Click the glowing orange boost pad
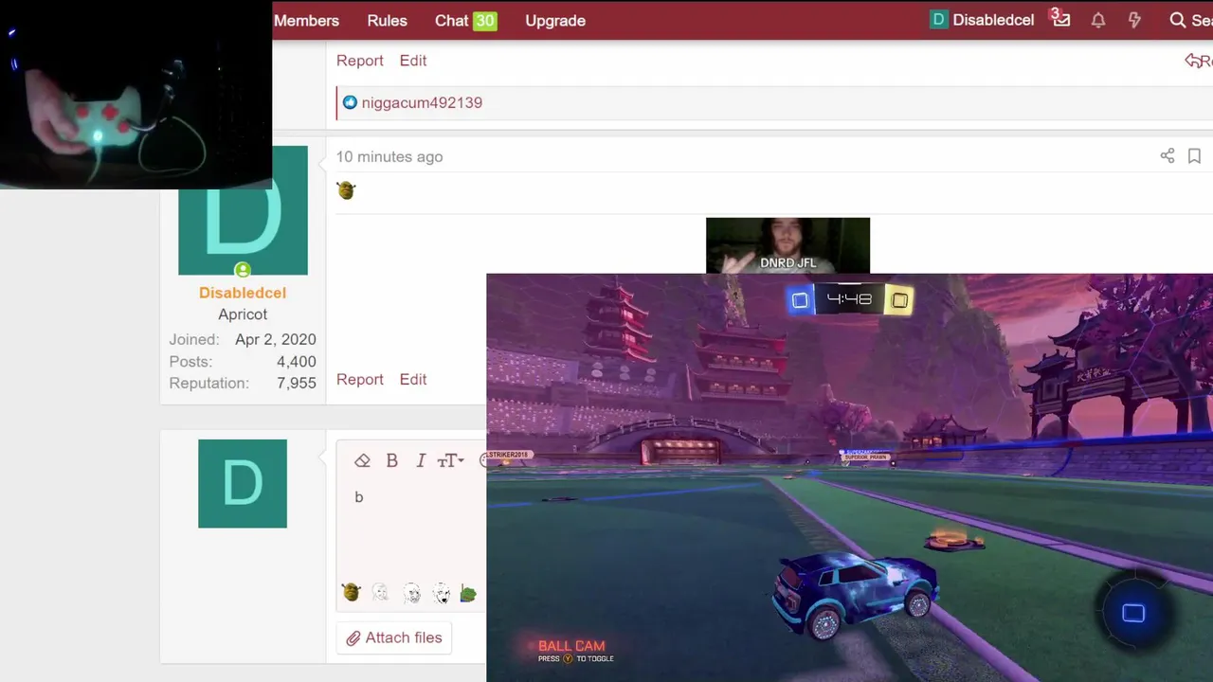The image size is (1213, 682). click(x=954, y=540)
